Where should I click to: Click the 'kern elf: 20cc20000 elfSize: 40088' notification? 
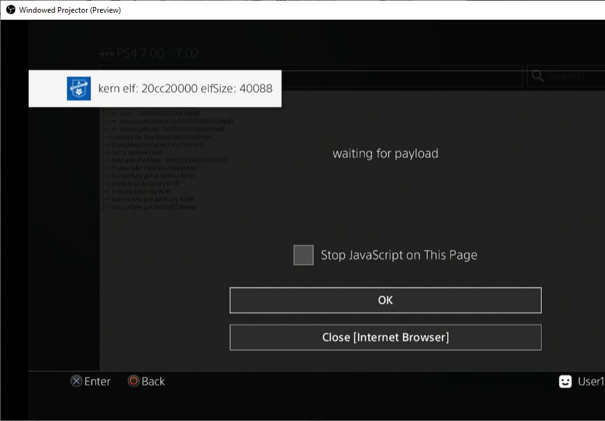point(155,88)
